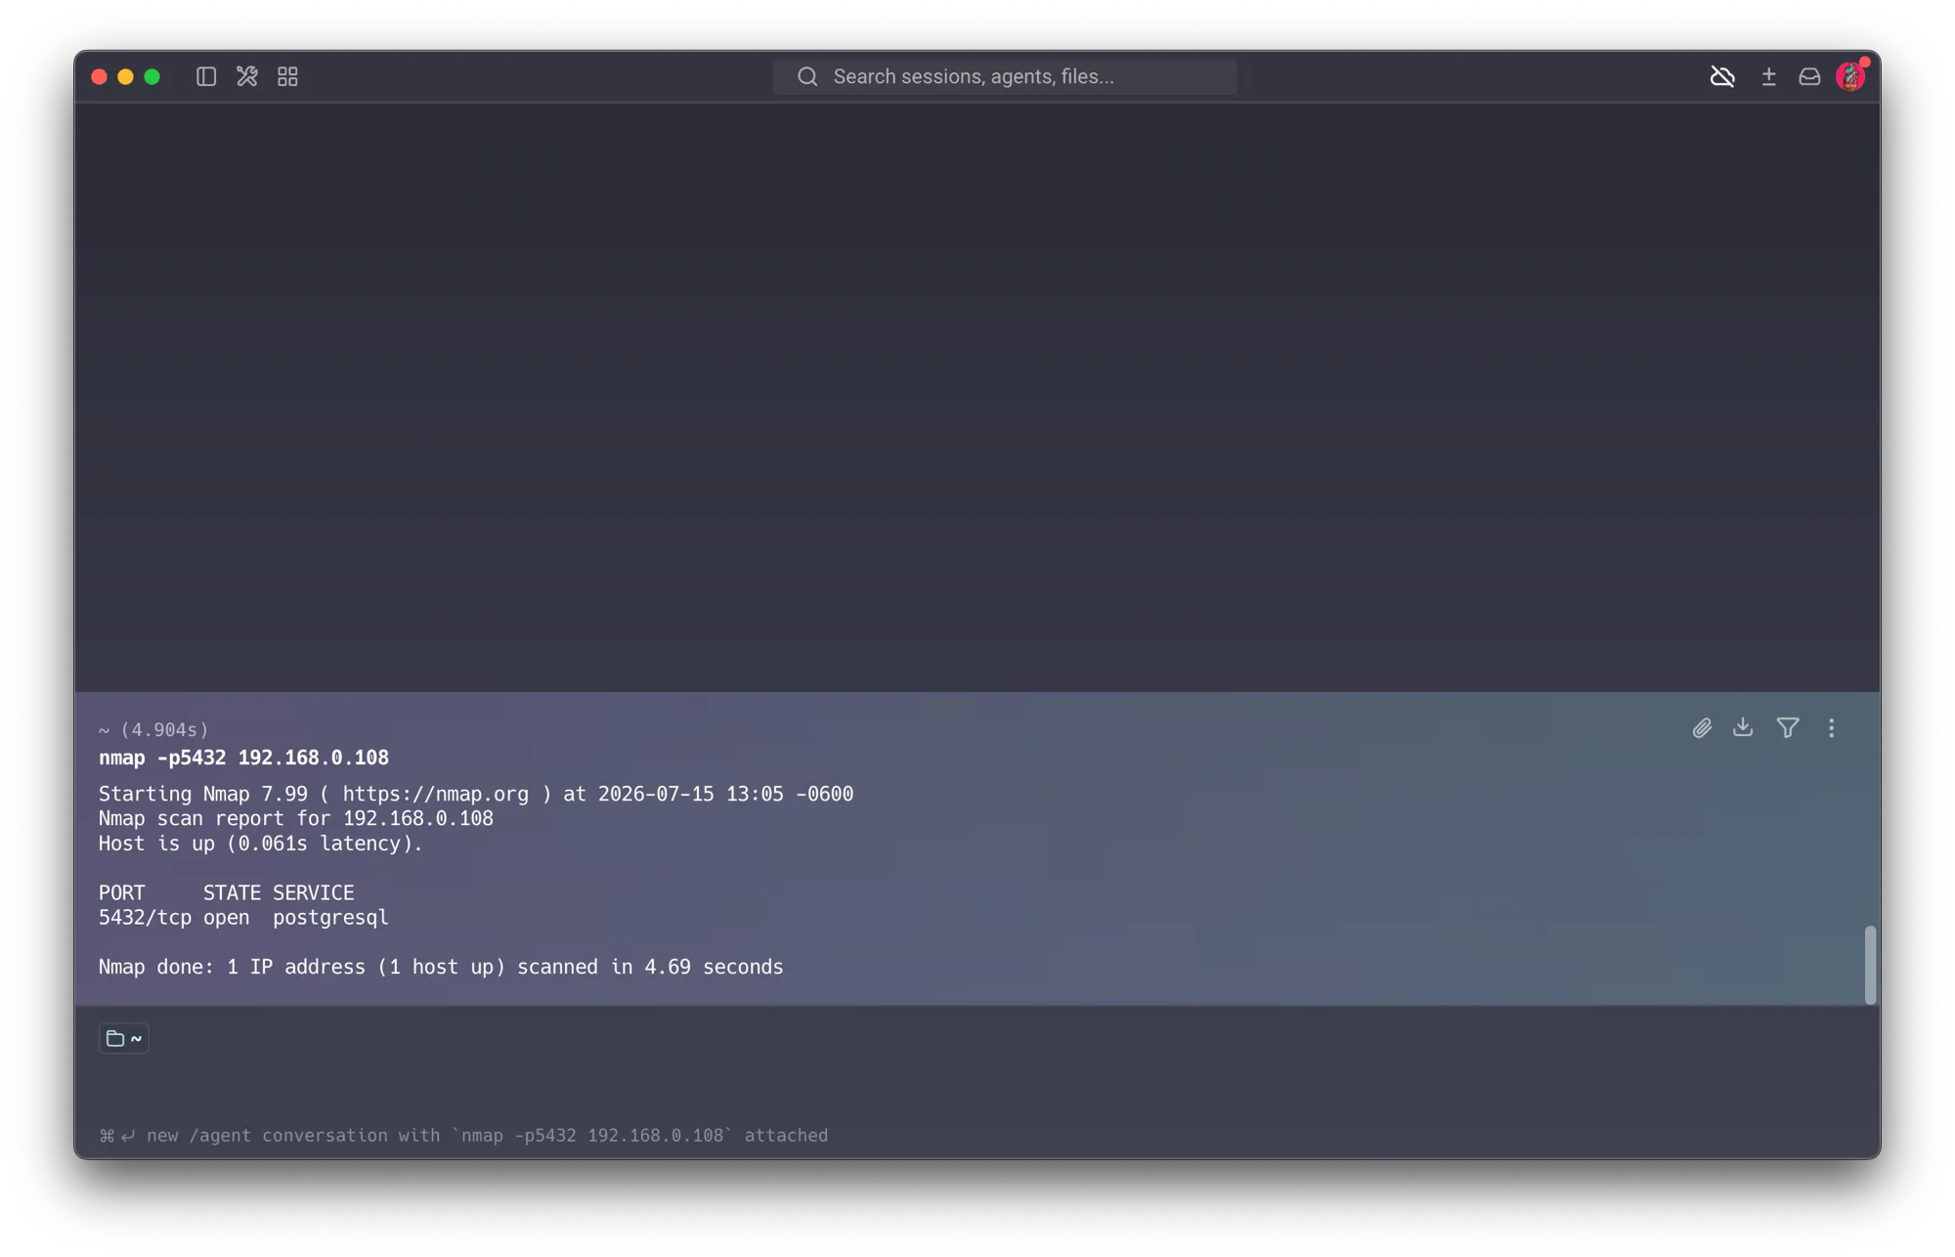
Task: Download the nmap block output
Action: click(1743, 727)
